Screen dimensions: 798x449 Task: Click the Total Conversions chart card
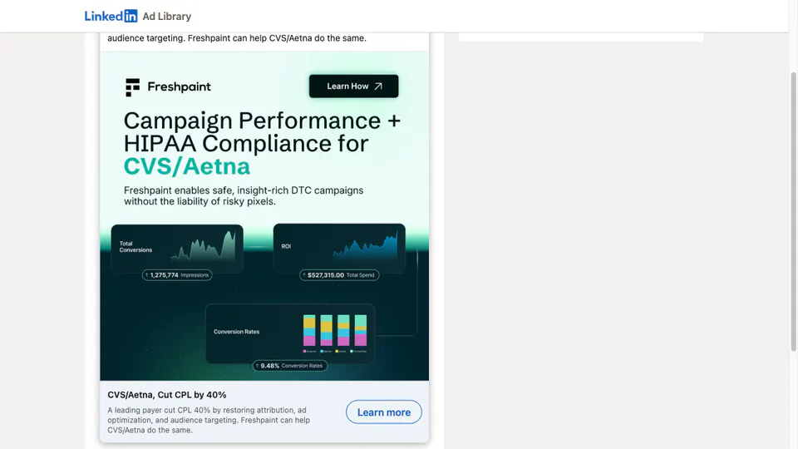tap(177, 248)
